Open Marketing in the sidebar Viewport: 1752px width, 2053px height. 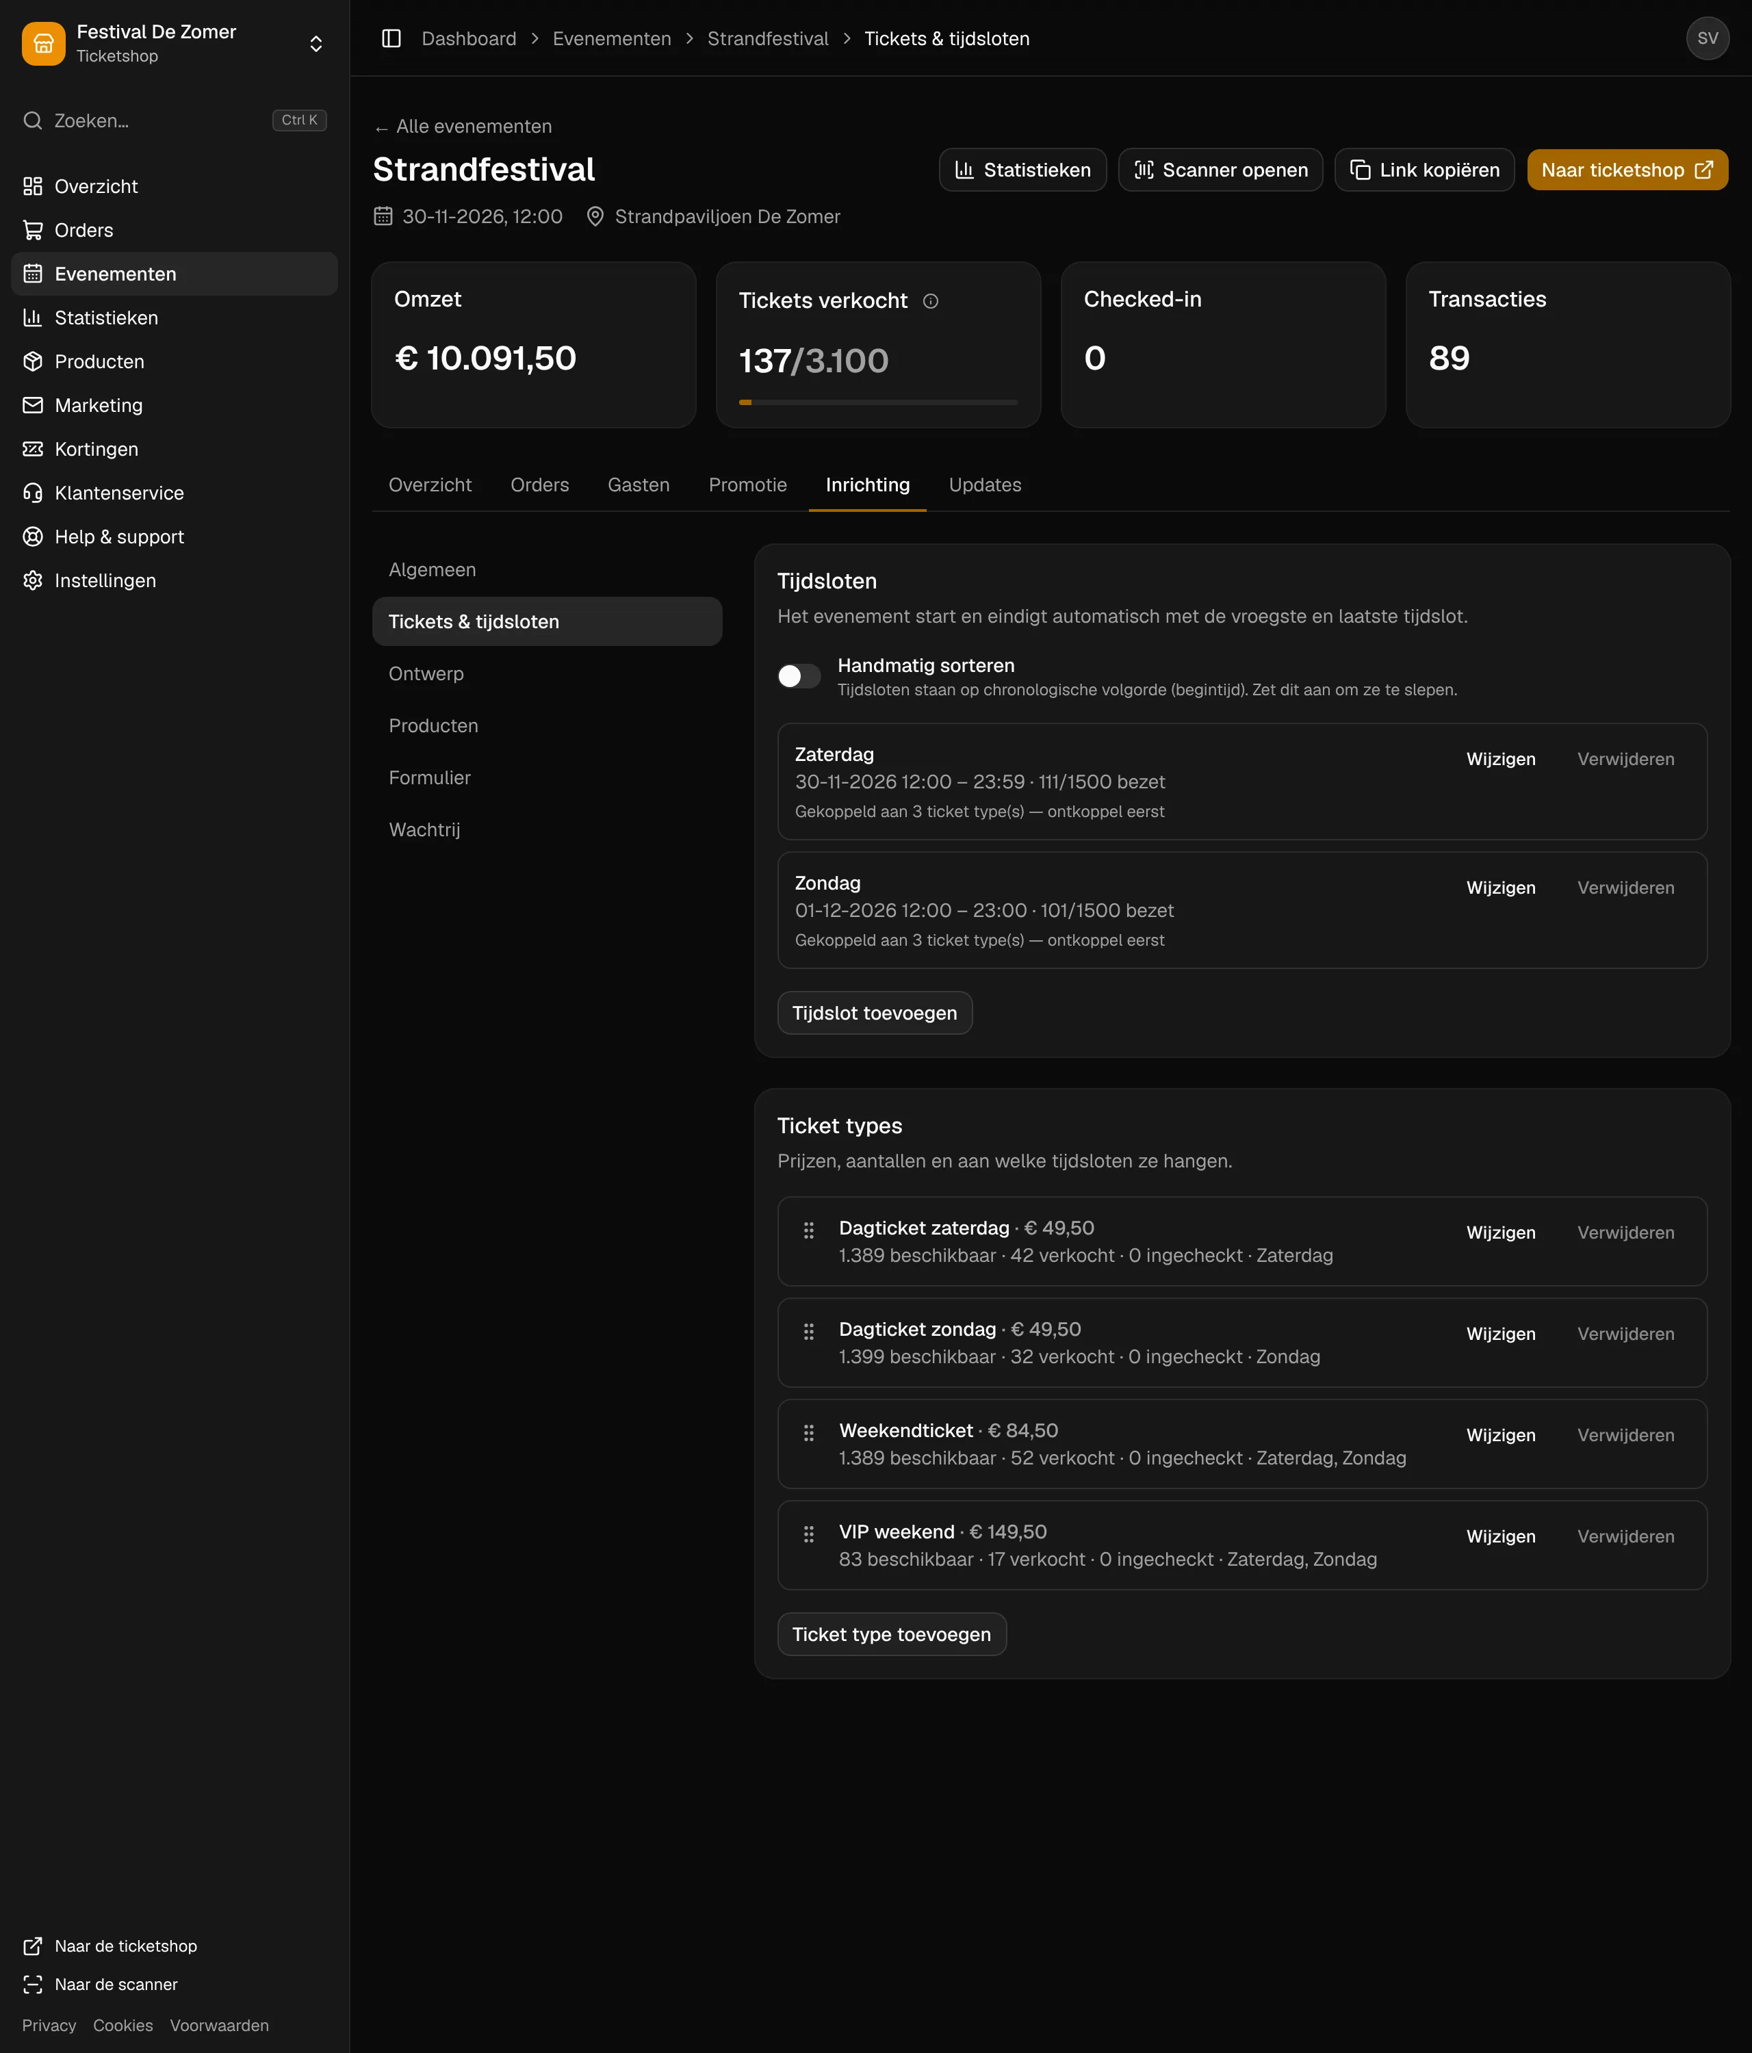coord(175,405)
